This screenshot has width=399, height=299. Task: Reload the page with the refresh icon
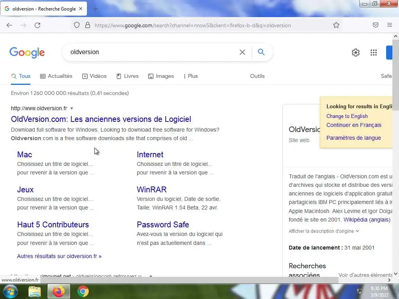pos(37,25)
